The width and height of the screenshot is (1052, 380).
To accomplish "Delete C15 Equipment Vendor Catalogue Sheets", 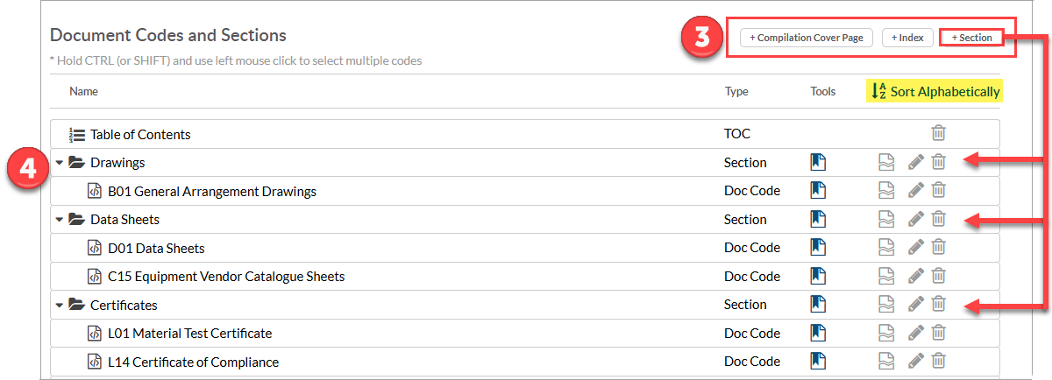I will pyautogui.click(x=938, y=276).
